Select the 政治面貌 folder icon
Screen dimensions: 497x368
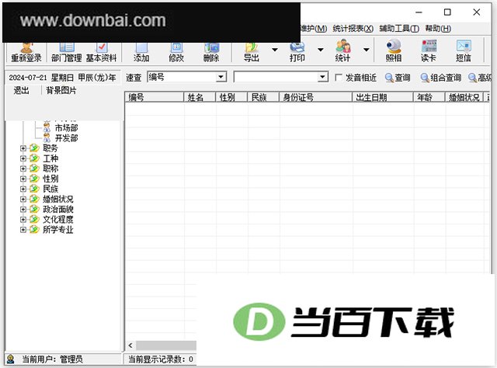[34, 209]
